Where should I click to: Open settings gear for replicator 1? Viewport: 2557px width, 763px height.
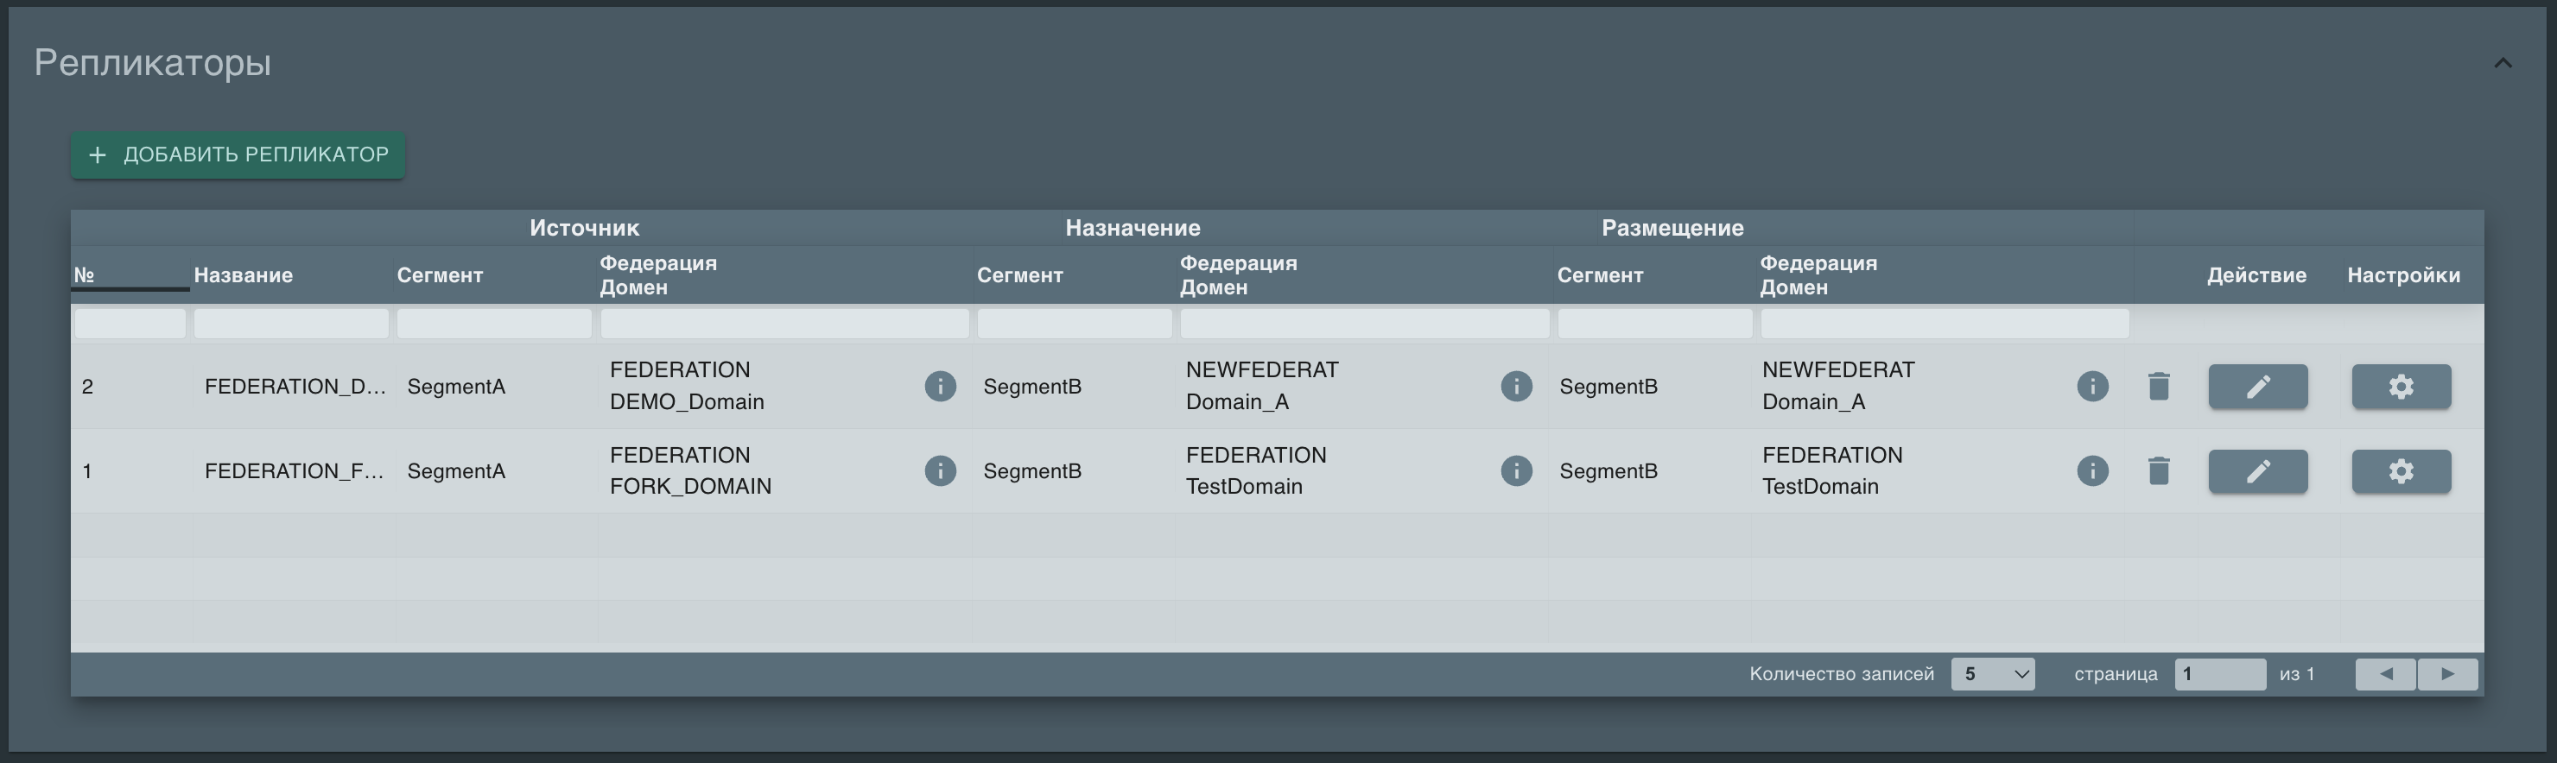(x=2400, y=470)
